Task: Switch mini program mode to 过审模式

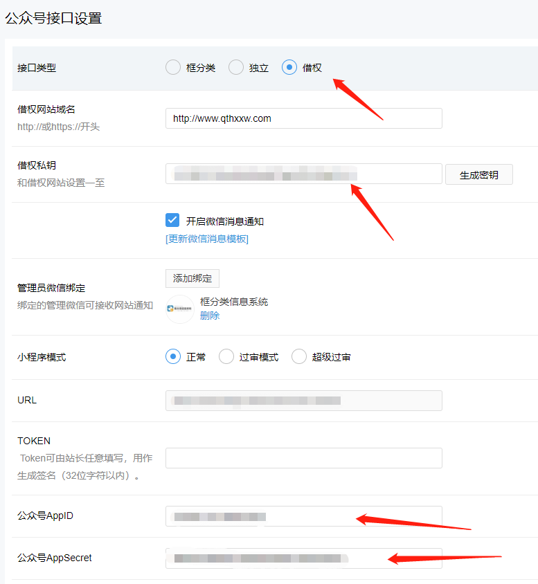Action: (226, 357)
